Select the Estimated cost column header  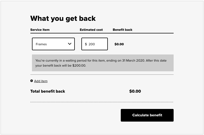91,30
